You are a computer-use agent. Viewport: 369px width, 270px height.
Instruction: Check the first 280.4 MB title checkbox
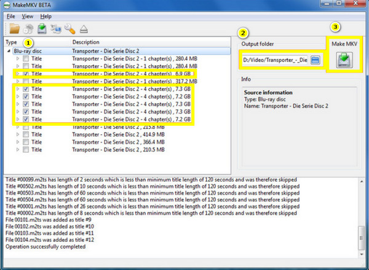[26, 58]
